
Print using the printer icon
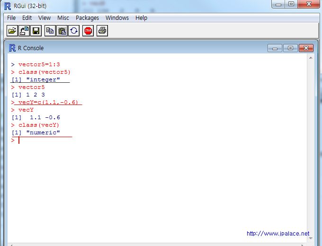tap(102, 31)
